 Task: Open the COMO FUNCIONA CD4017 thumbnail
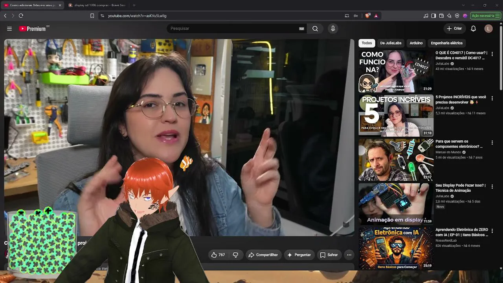pyautogui.click(x=396, y=71)
